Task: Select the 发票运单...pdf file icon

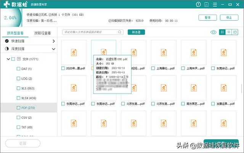Action: (224, 88)
